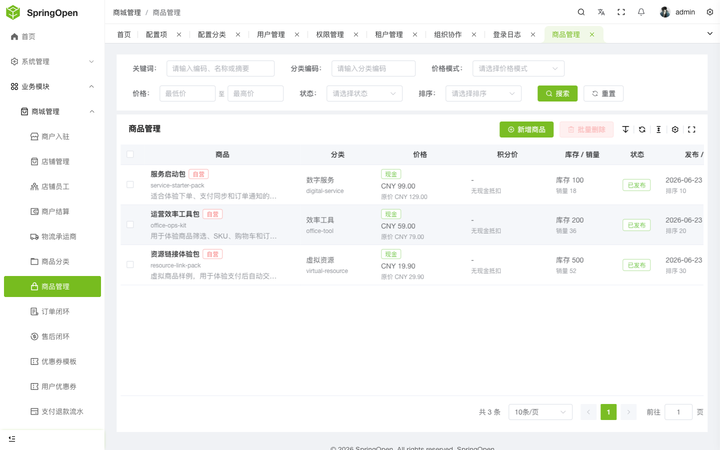Collapse the sidebar menu toggle
The image size is (720, 450).
pyautogui.click(x=12, y=438)
